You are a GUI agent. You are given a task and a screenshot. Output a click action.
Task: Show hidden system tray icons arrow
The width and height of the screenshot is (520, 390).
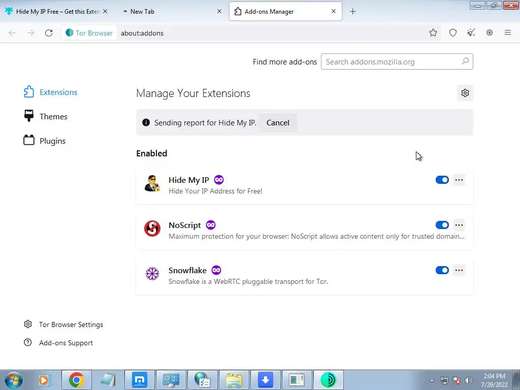[432, 380]
